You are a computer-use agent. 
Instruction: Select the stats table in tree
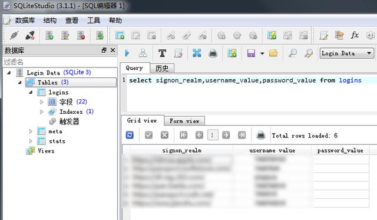click(x=57, y=141)
